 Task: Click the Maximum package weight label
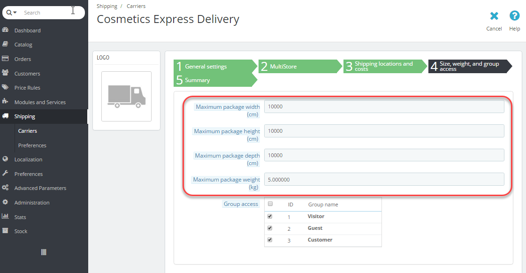point(227,183)
